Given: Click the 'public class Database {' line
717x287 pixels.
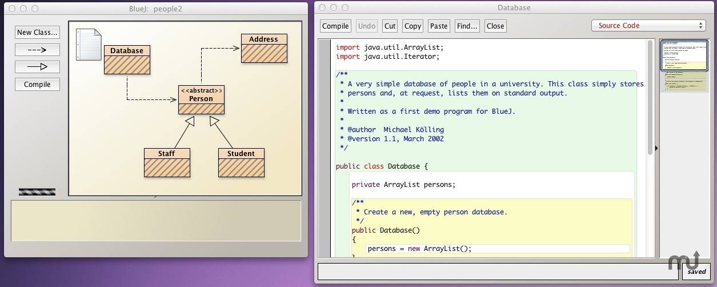Looking at the screenshot, I should [x=382, y=166].
